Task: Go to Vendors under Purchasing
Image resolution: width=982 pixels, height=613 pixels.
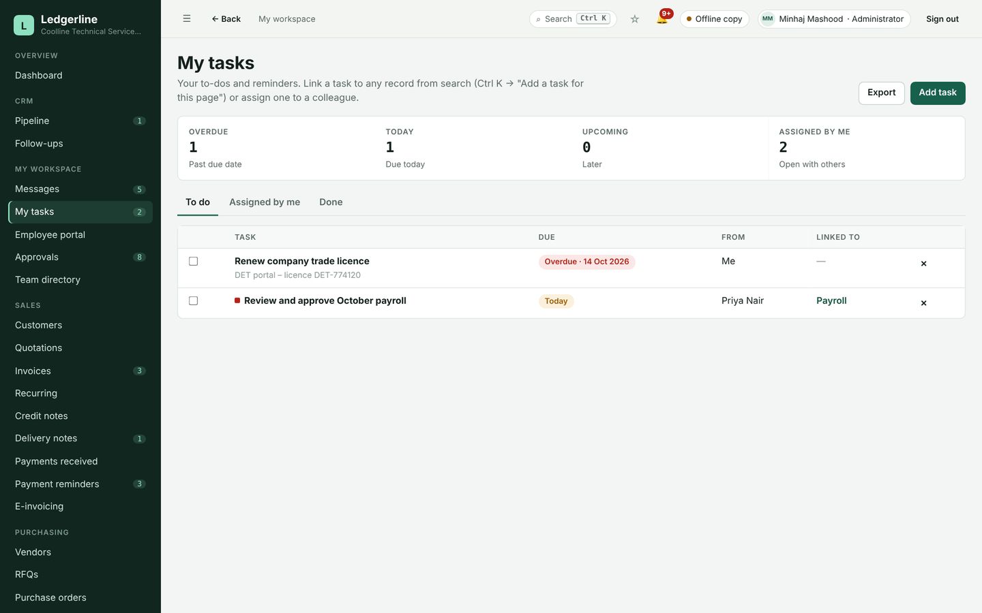Action: pos(80,552)
